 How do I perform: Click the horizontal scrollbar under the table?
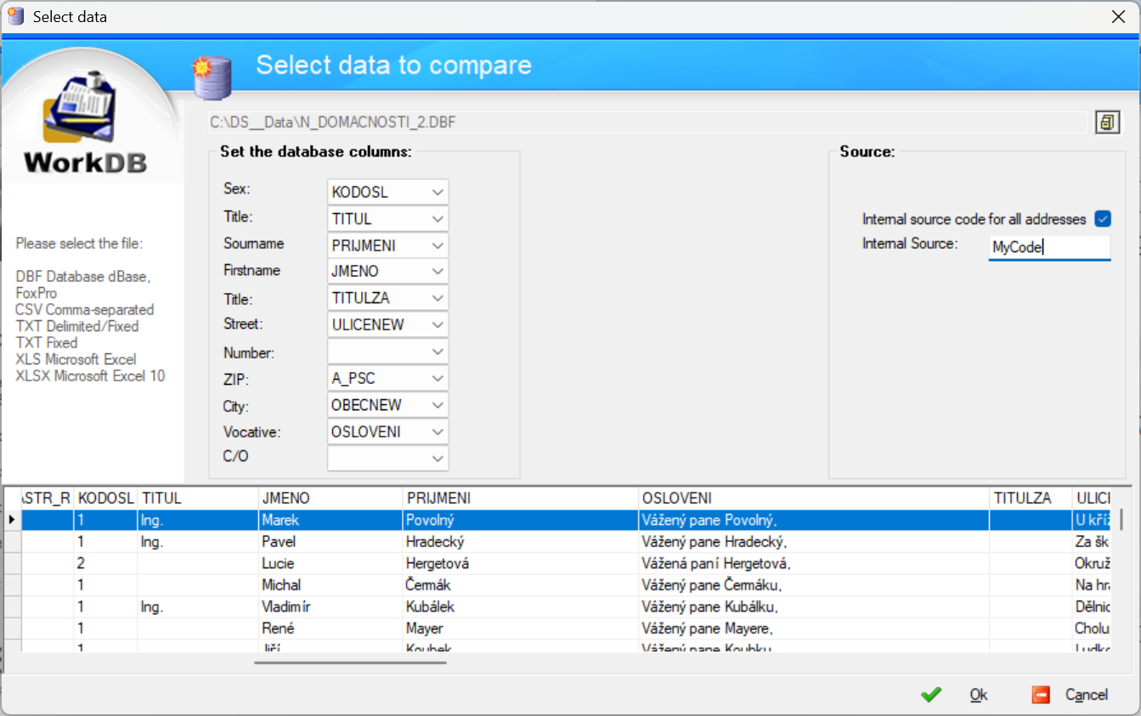tap(350, 662)
